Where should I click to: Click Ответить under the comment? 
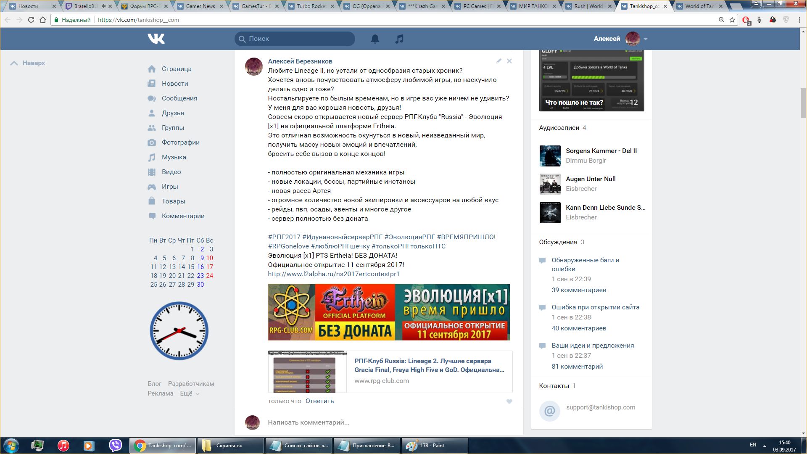point(319,401)
